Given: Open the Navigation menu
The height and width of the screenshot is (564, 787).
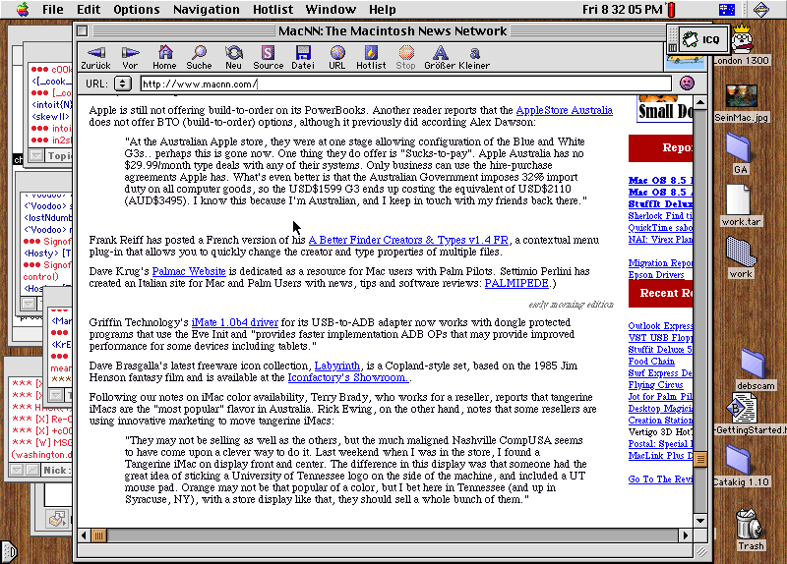Looking at the screenshot, I should pos(207,10).
